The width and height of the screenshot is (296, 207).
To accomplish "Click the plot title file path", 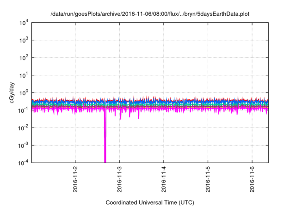I will [x=150, y=14].
